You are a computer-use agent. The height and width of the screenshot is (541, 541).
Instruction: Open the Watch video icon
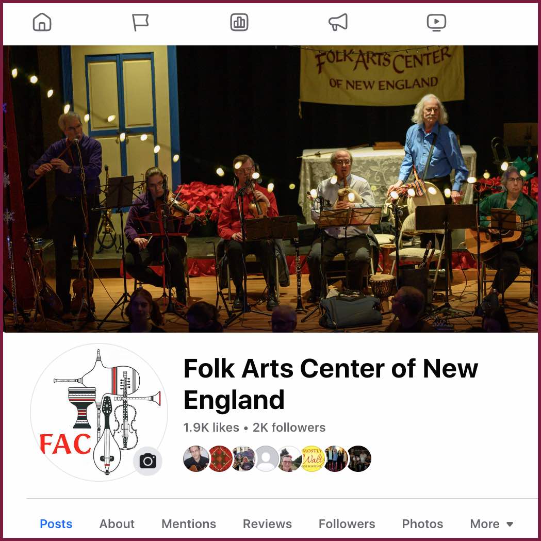click(x=436, y=22)
